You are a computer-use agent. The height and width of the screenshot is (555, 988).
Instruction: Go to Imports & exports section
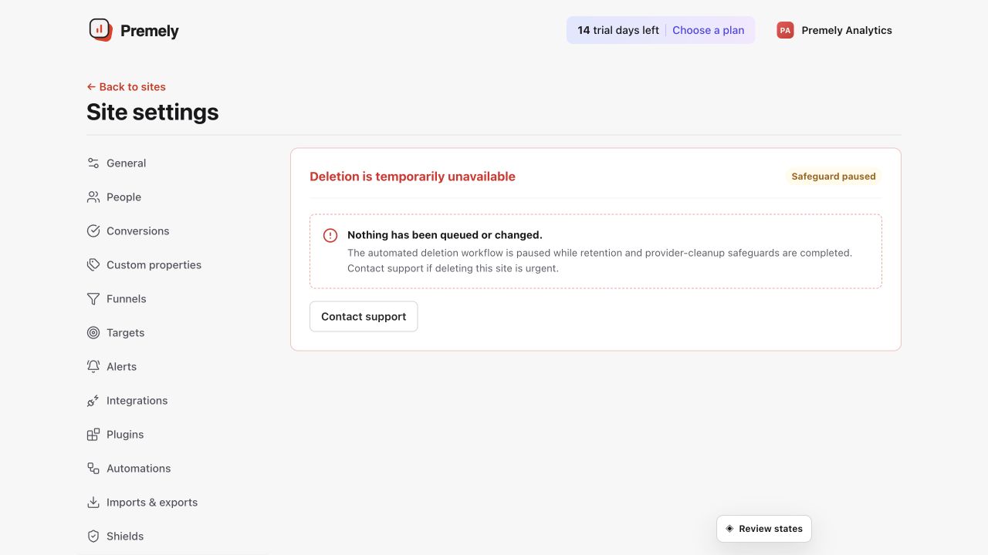(142, 503)
